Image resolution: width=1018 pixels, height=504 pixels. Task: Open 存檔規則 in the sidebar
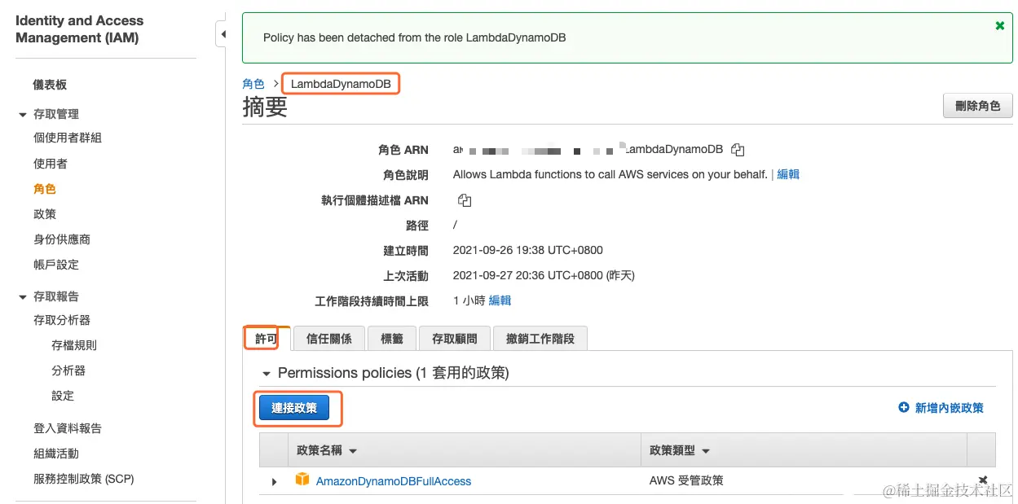74,345
